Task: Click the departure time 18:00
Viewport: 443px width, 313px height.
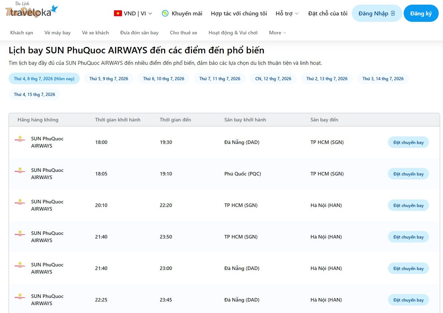Action: point(101,142)
